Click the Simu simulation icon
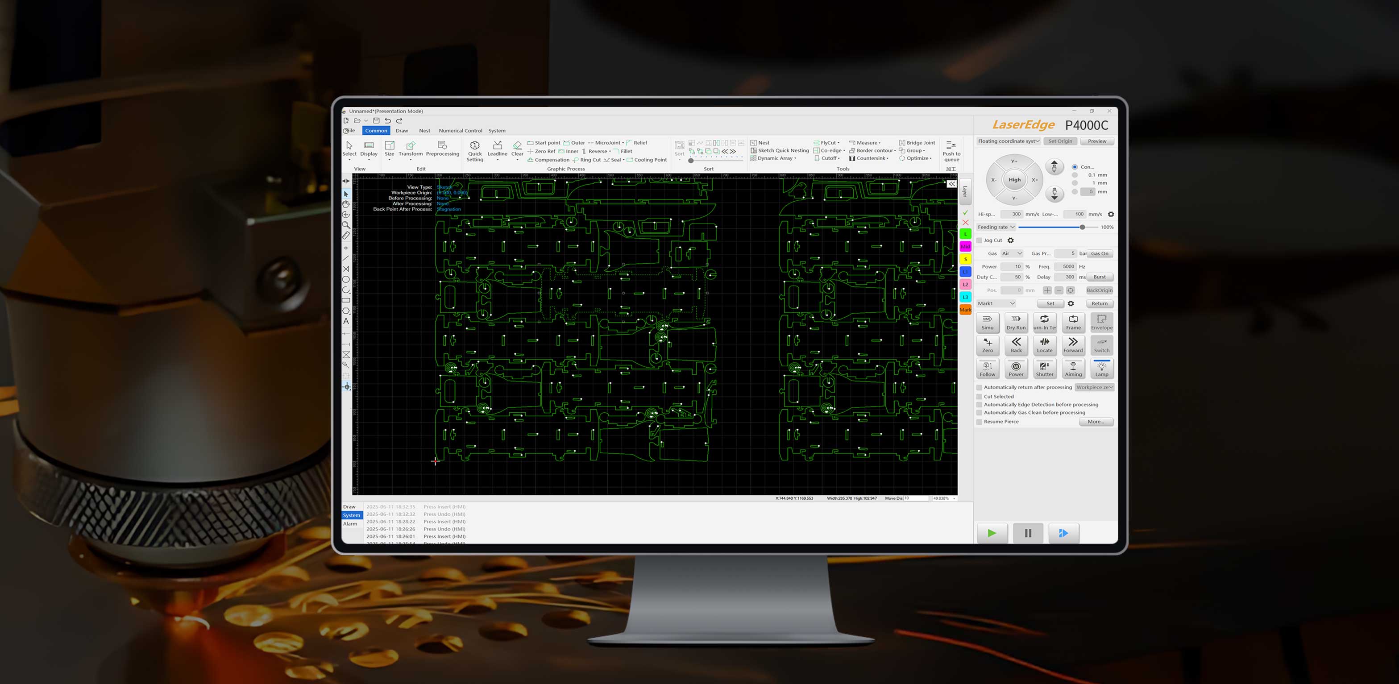1399x684 pixels. (988, 322)
